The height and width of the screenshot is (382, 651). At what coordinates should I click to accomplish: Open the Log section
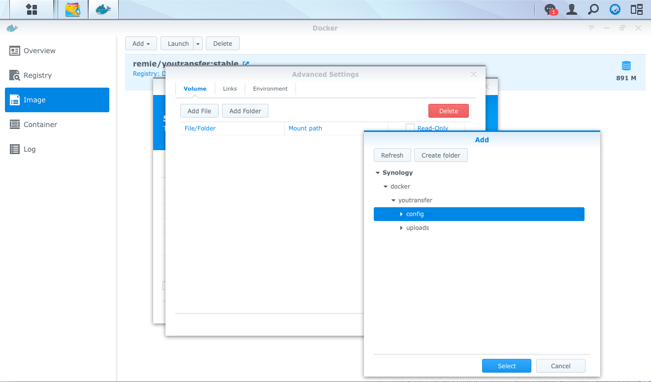pos(57,149)
